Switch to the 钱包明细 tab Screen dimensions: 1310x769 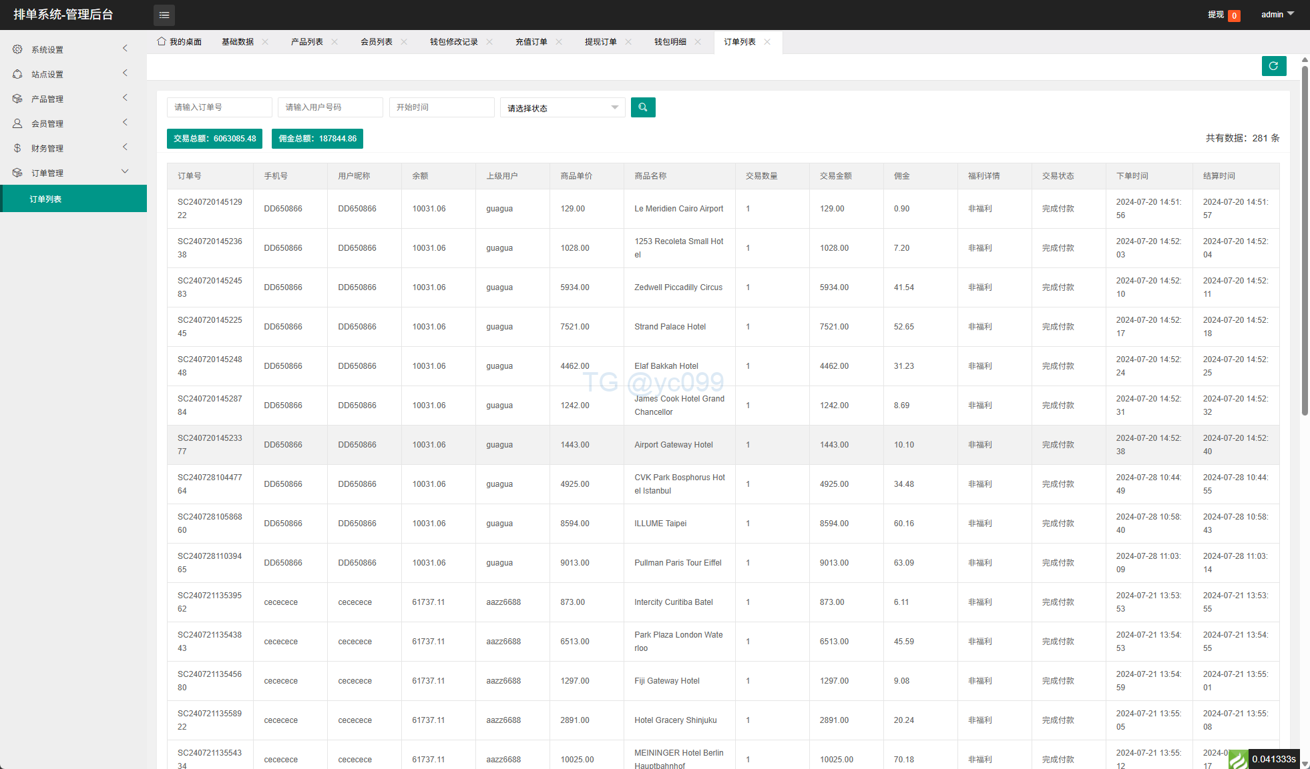point(670,42)
